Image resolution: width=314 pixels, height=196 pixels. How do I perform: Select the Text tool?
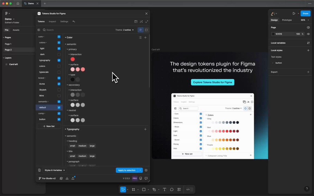164,189
